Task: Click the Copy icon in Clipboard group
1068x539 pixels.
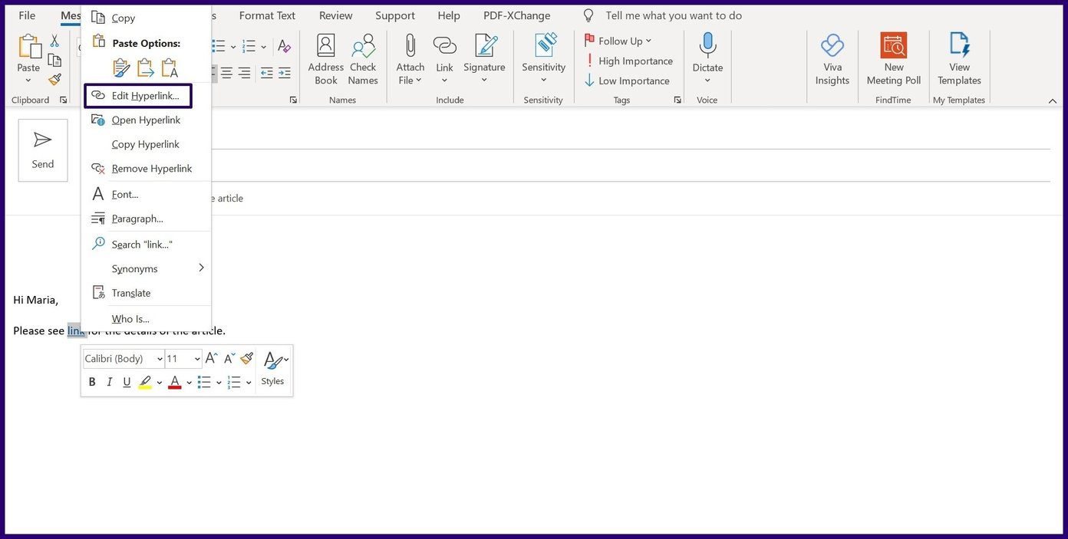Action: pyautogui.click(x=54, y=60)
